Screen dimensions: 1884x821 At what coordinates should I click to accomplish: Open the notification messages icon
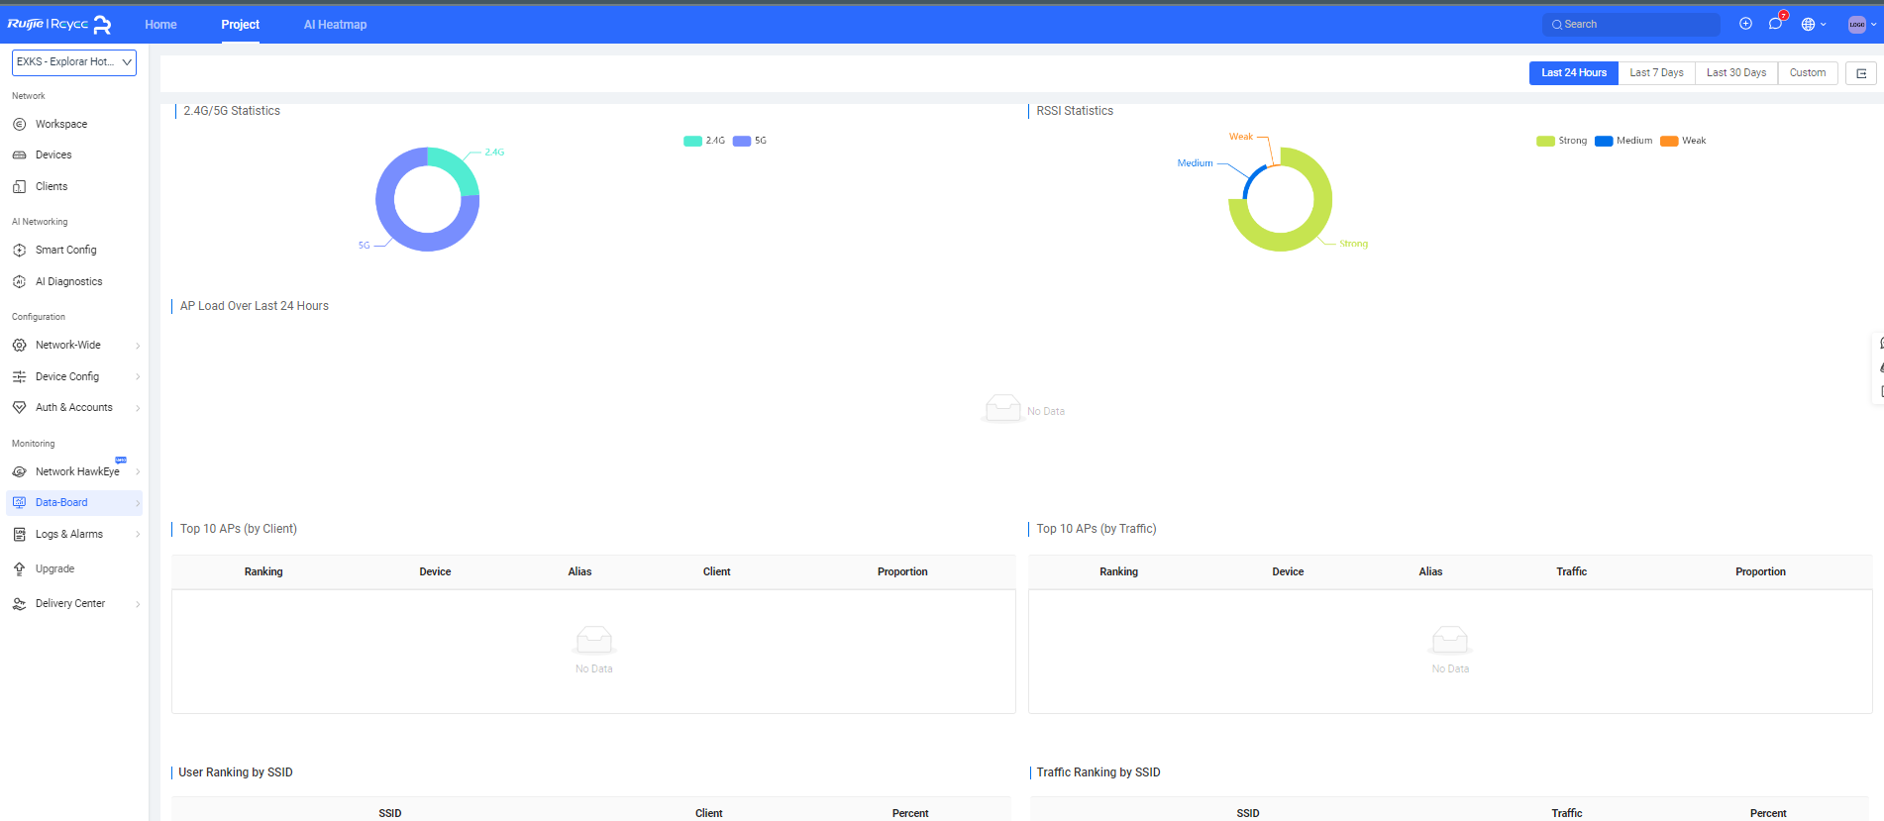1775,24
